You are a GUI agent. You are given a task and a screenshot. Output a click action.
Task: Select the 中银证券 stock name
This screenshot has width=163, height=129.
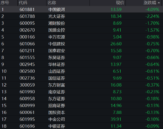(x=57, y=126)
